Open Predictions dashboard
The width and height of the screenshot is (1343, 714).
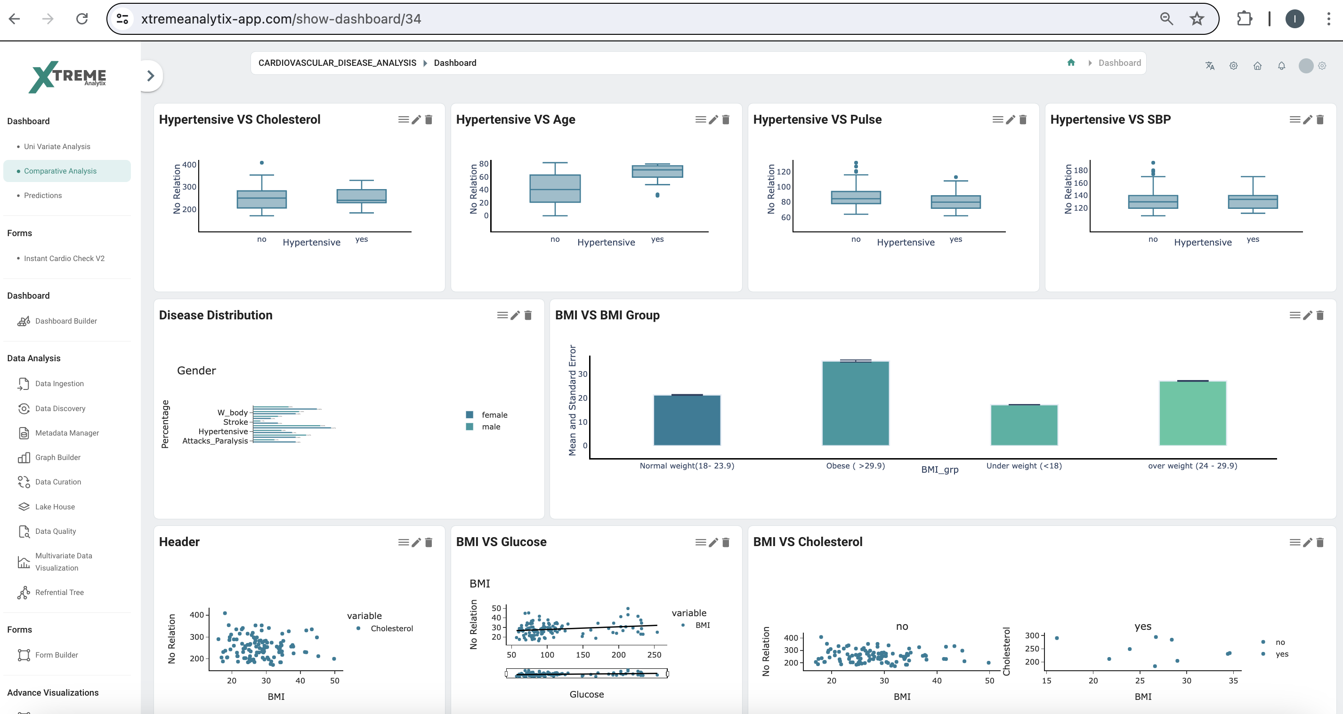point(43,195)
